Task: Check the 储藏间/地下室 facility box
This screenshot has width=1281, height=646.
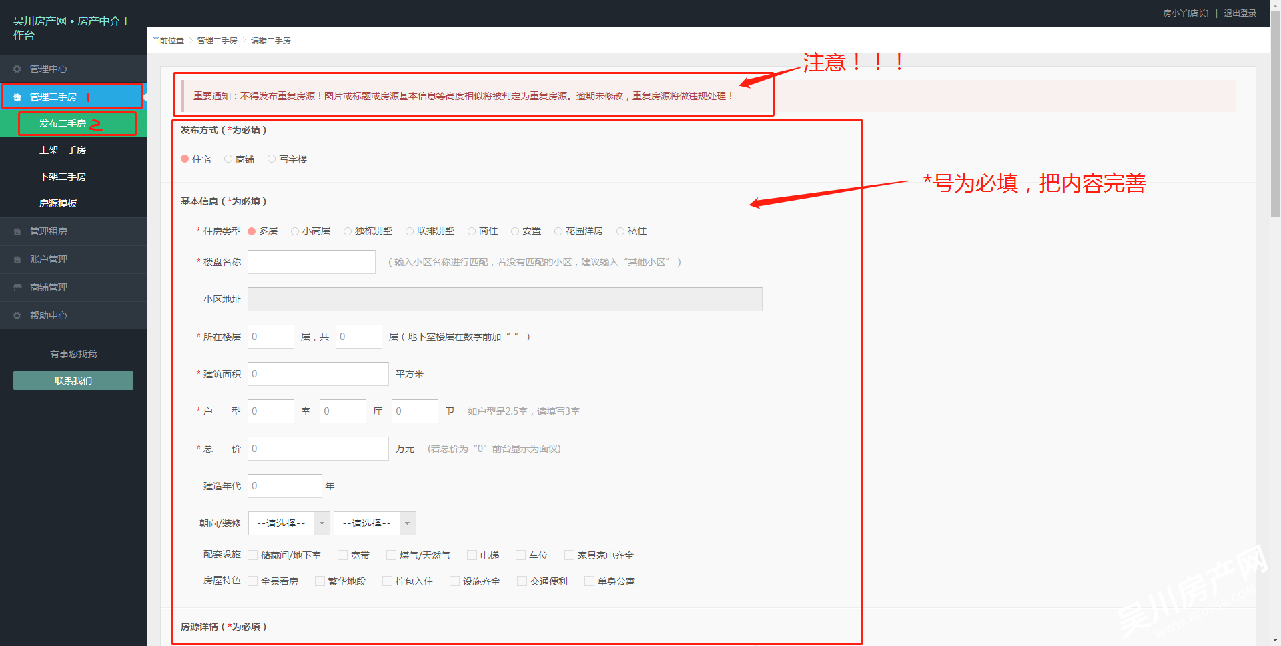Action: (253, 555)
